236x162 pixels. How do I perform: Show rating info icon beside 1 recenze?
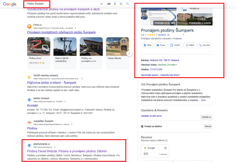coord(168,35)
